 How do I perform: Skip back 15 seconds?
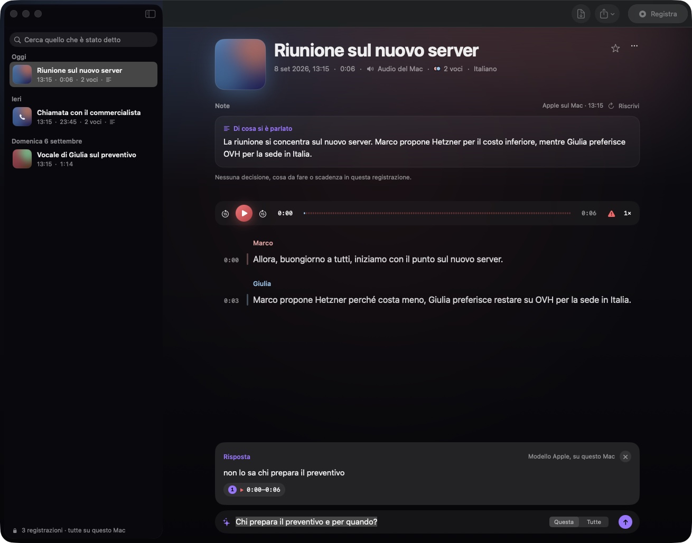[x=226, y=213]
